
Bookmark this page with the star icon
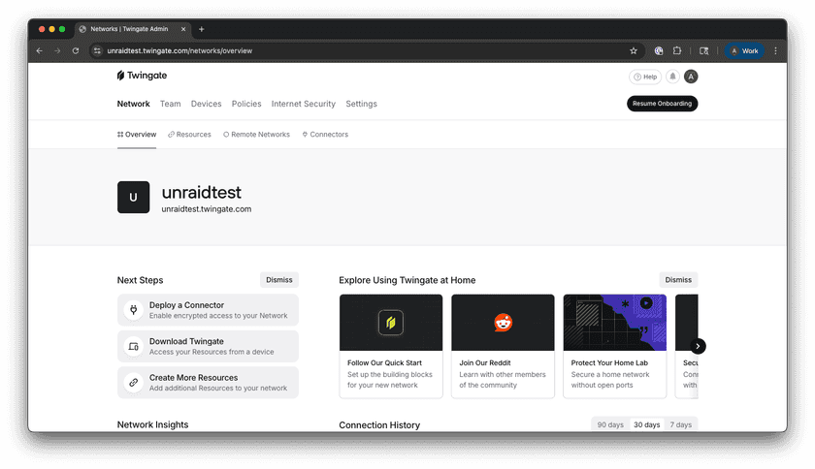[x=634, y=50]
